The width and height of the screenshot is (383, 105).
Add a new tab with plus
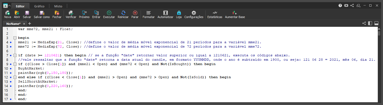tap(30, 24)
